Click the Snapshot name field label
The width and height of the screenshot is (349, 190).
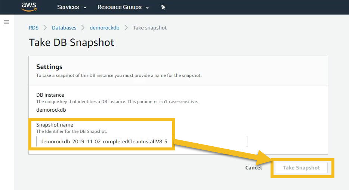(55, 125)
